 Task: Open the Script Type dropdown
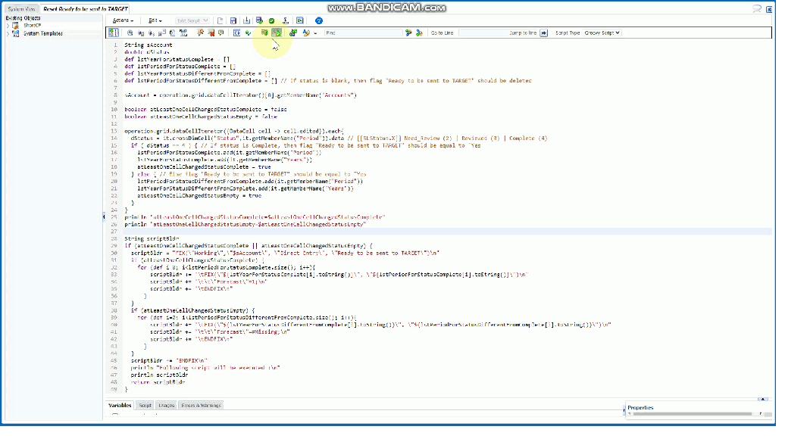click(602, 33)
